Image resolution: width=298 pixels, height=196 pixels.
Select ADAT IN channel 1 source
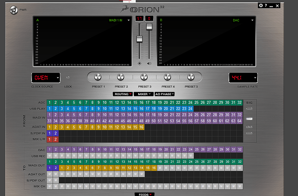pos(50,127)
